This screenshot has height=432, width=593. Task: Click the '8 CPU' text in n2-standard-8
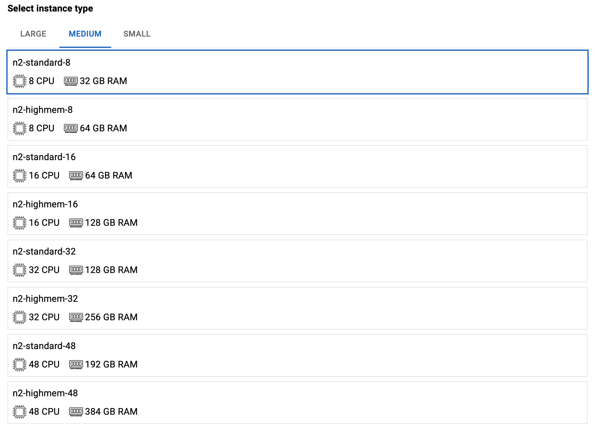[41, 81]
